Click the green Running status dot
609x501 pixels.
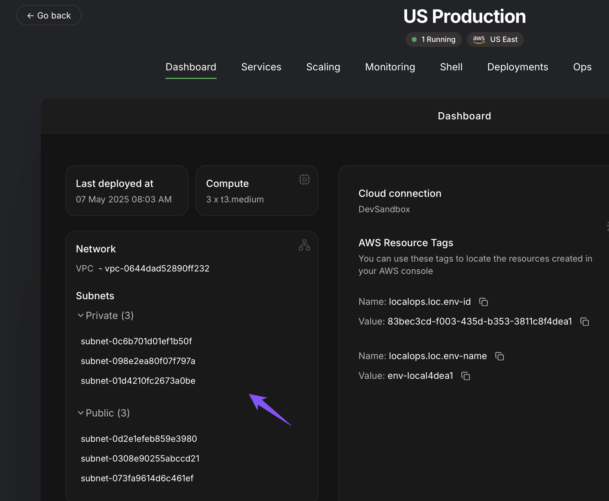tap(414, 39)
